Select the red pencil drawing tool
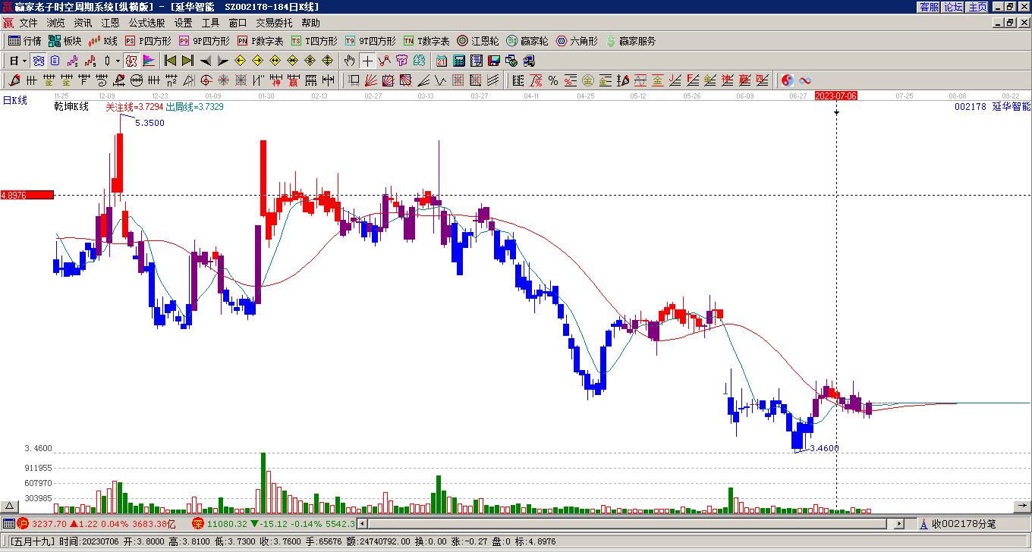This screenshot has height=552, width=1032. tap(14, 80)
